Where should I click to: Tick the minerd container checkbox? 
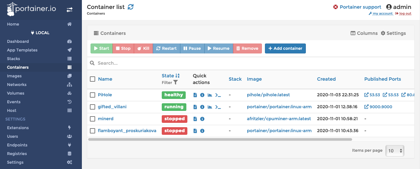click(93, 119)
